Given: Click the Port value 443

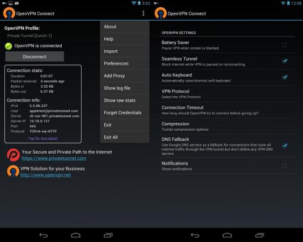Looking at the screenshot, I should tap(33, 126).
